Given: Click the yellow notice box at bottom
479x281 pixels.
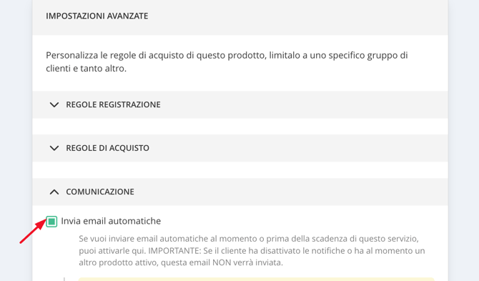Looking at the screenshot, I should click(257, 279).
